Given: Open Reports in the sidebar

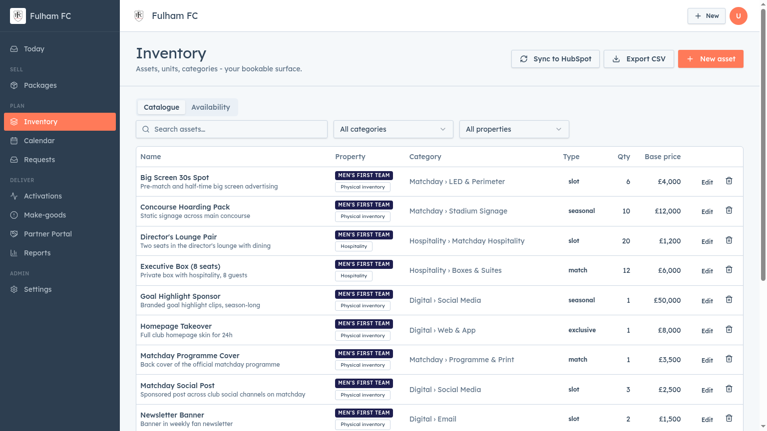Looking at the screenshot, I should click(x=60, y=253).
